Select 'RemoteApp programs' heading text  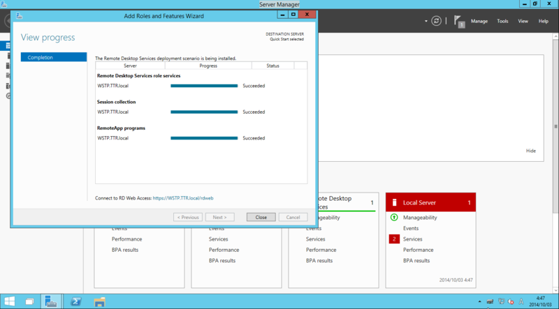point(121,128)
